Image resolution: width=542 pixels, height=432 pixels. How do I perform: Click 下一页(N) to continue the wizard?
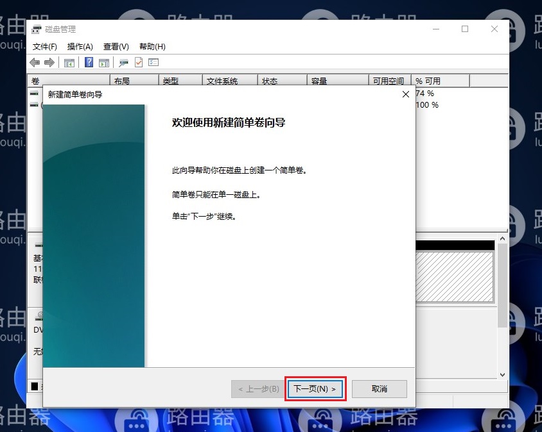[x=315, y=389]
